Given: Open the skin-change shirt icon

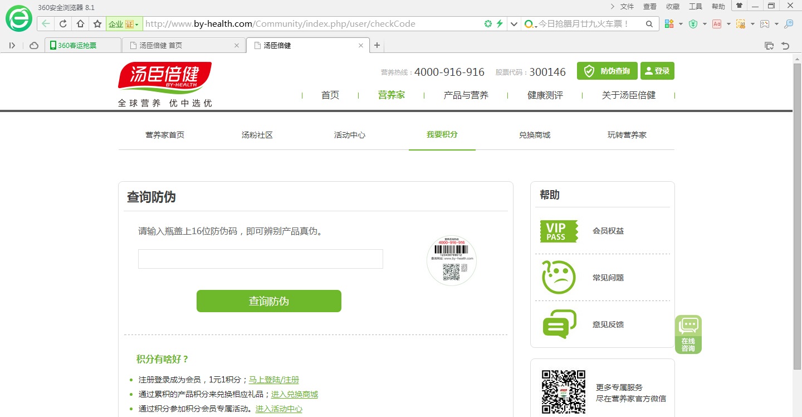Looking at the screenshot, I should coord(739,6).
